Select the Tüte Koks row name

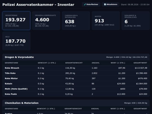click(x=10, y=73)
